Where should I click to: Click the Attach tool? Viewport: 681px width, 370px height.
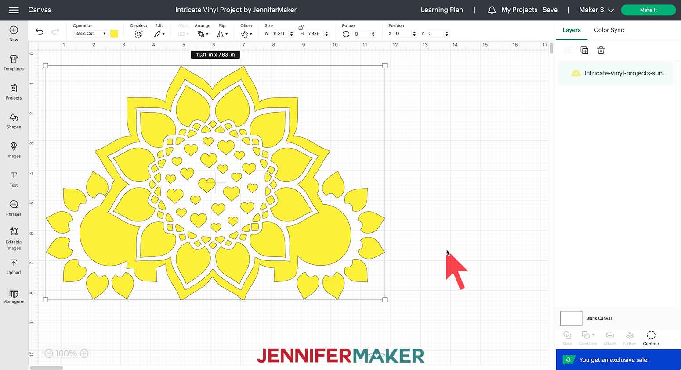pos(610,338)
